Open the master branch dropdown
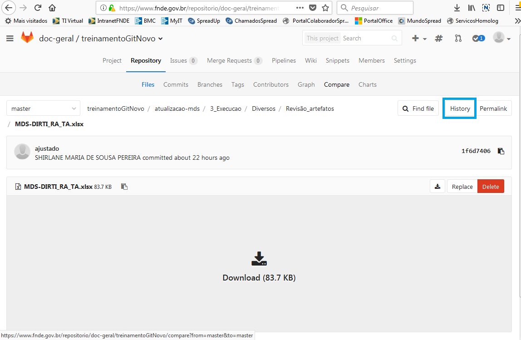The width and height of the screenshot is (521, 340). [43, 108]
